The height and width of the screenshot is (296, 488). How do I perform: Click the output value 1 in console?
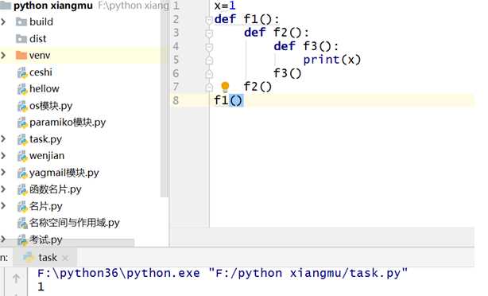tap(41, 286)
